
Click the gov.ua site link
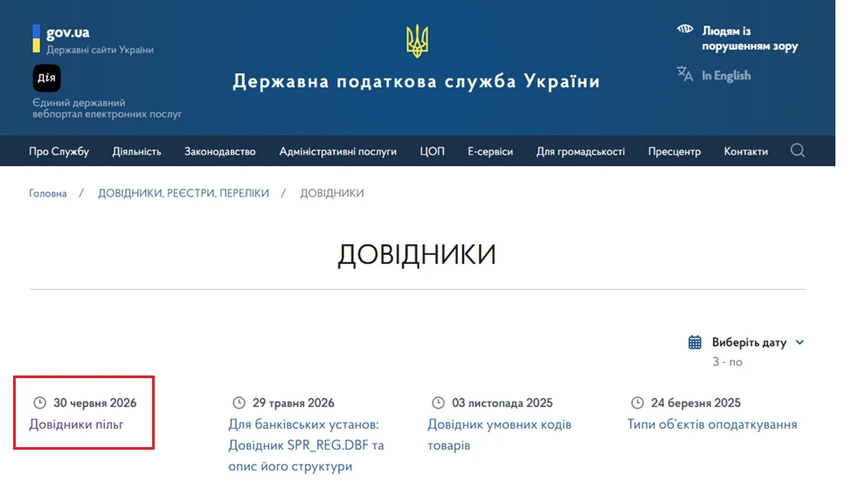tap(68, 32)
